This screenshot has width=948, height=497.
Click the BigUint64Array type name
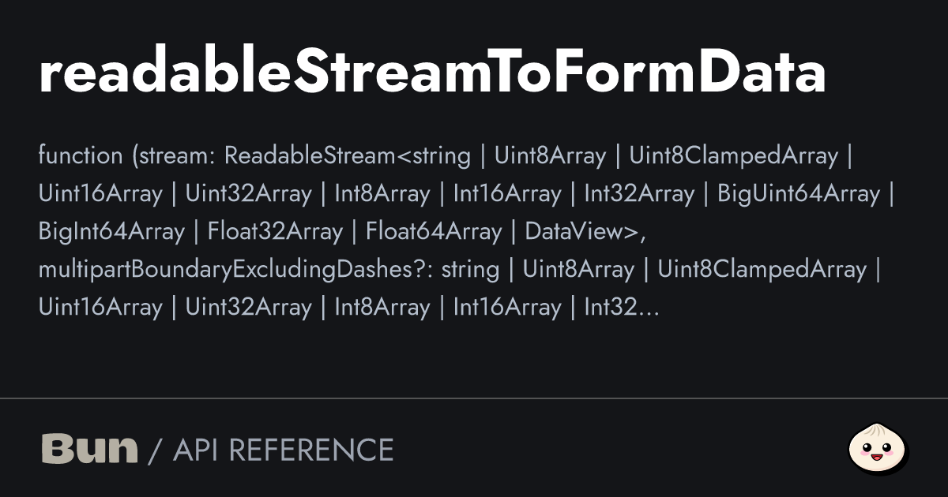click(798, 193)
